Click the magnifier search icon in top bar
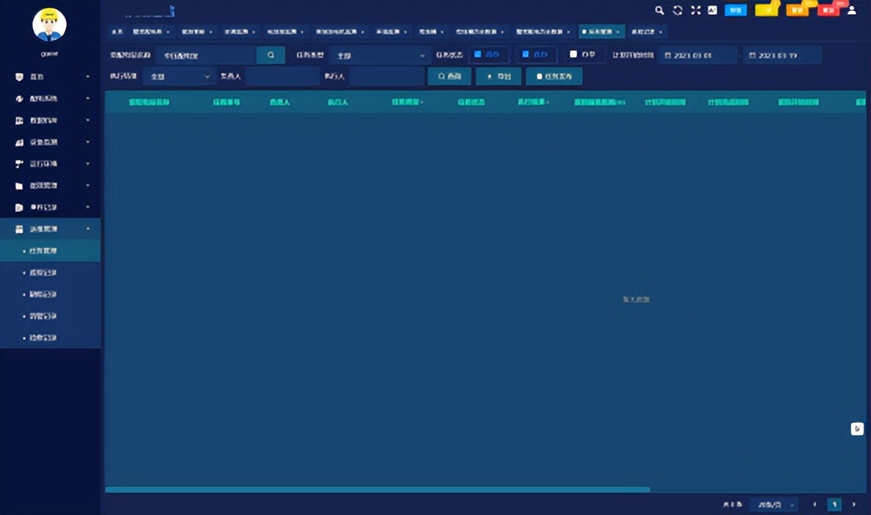The image size is (871, 515). click(660, 10)
